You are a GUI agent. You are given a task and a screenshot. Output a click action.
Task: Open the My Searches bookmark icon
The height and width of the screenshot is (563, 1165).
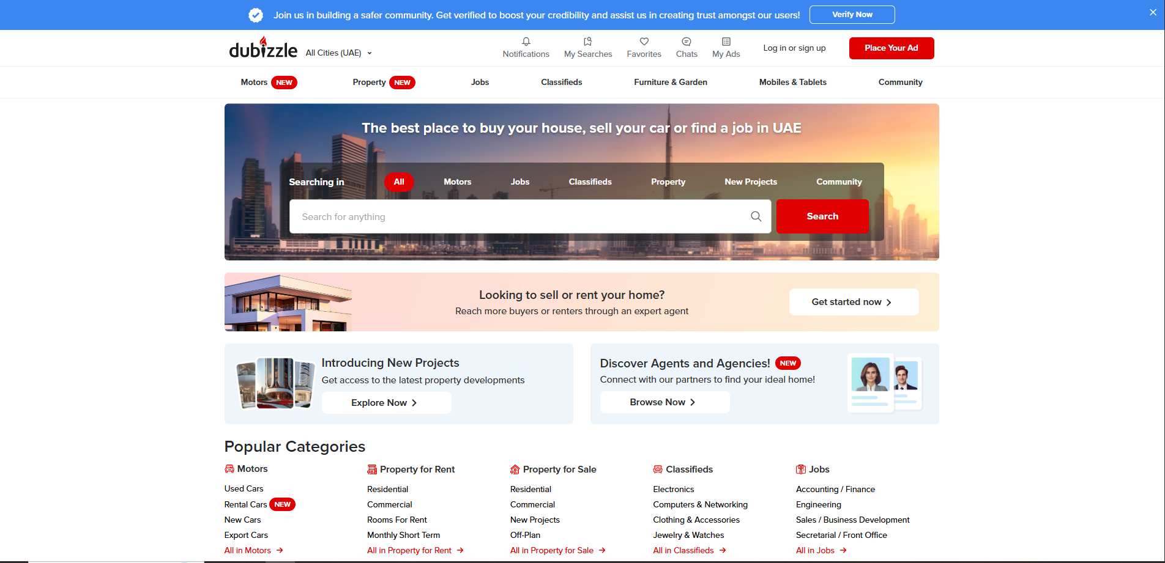tap(587, 42)
